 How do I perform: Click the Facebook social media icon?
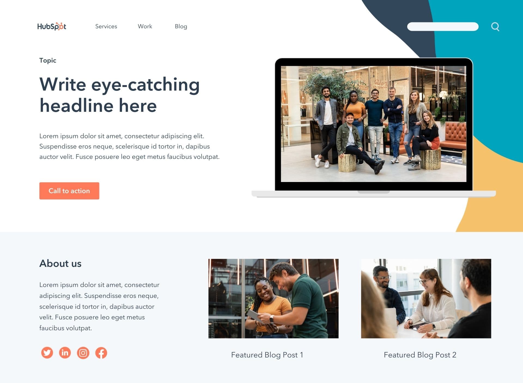[101, 353]
